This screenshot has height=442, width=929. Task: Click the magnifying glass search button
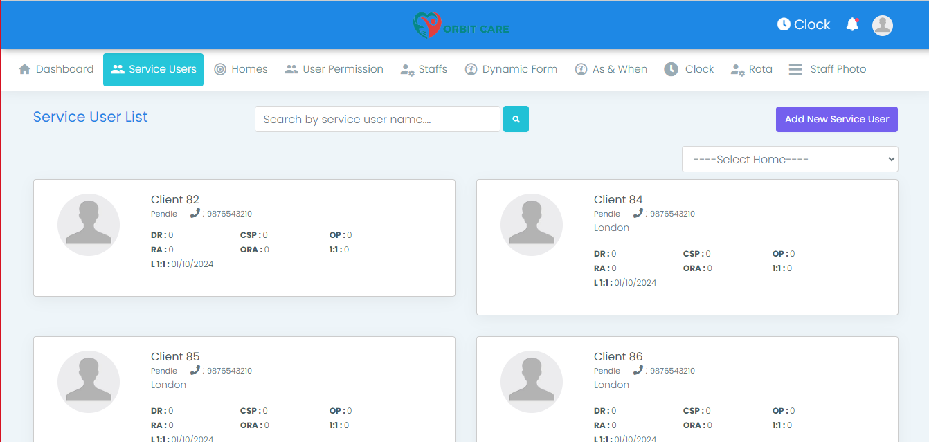point(516,119)
